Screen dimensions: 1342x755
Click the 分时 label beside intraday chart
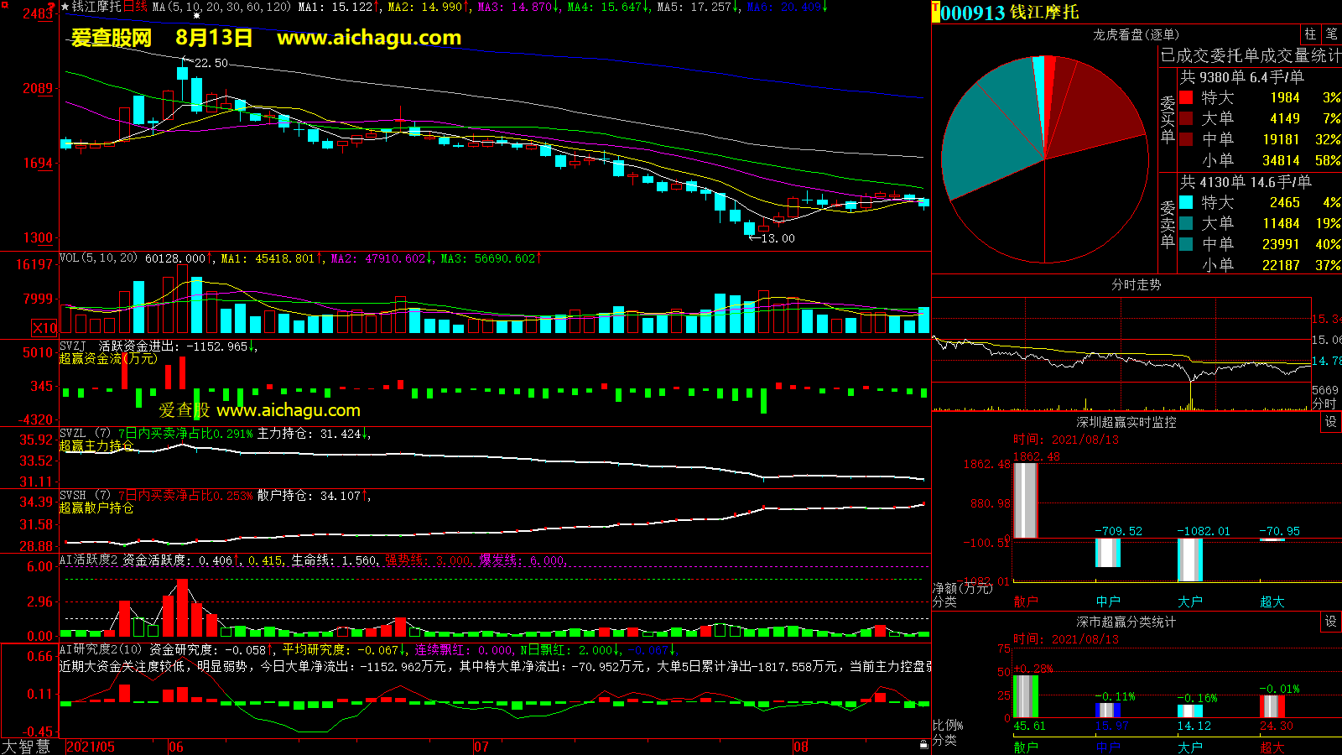1324,404
